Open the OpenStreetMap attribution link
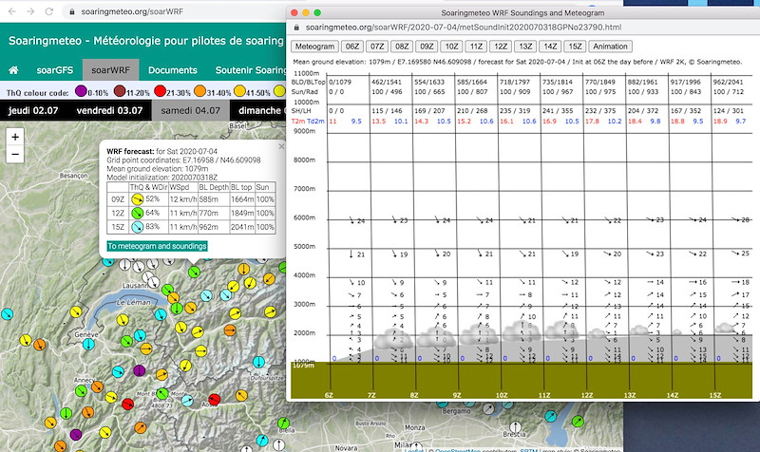 [x=459, y=450]
